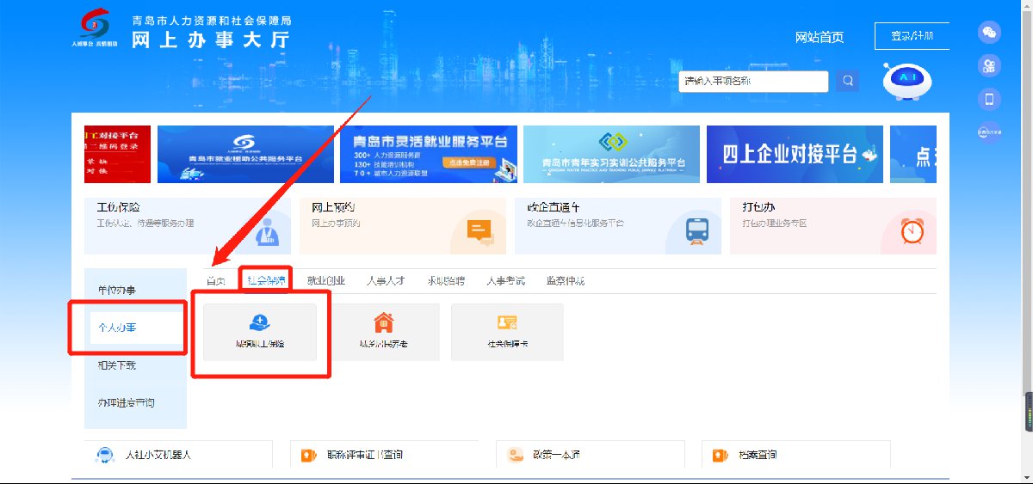Click the 城镇职工保险 hand-plus icon
This screenshot has height=484, width=1033.
point(260,322)
